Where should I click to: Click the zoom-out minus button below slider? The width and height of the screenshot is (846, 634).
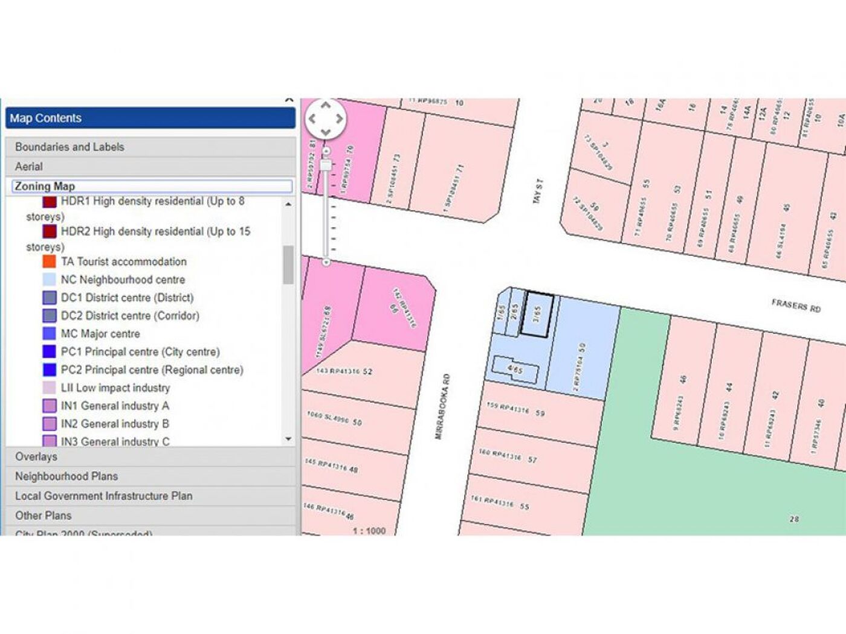coord(326,262)
